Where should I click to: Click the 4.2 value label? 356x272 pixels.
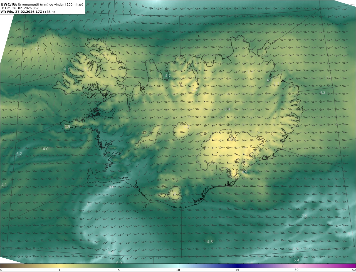322,93
